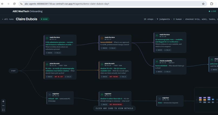Click the arrow icon on the 08:51:58 organiser card
This screenshot has height=115, width=218.
[x=160, y=99]
